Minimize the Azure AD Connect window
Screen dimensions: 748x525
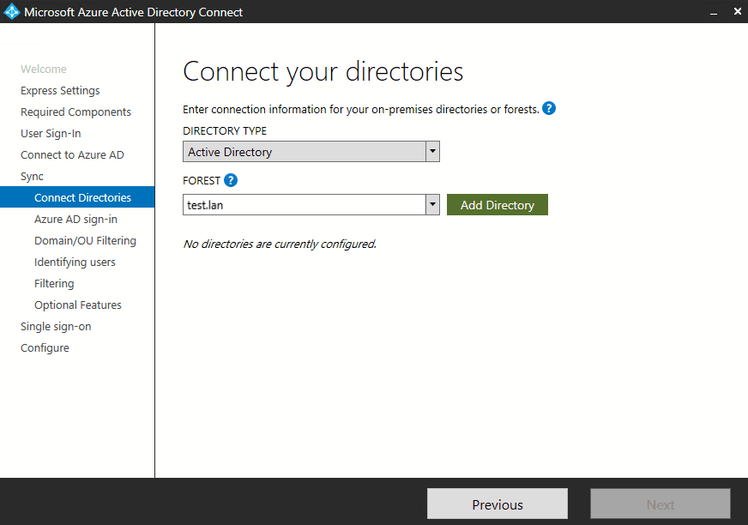[x=714, y=12]
